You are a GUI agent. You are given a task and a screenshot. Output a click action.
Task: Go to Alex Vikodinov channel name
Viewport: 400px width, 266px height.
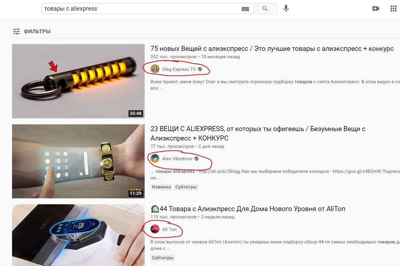tap(177, 159)
